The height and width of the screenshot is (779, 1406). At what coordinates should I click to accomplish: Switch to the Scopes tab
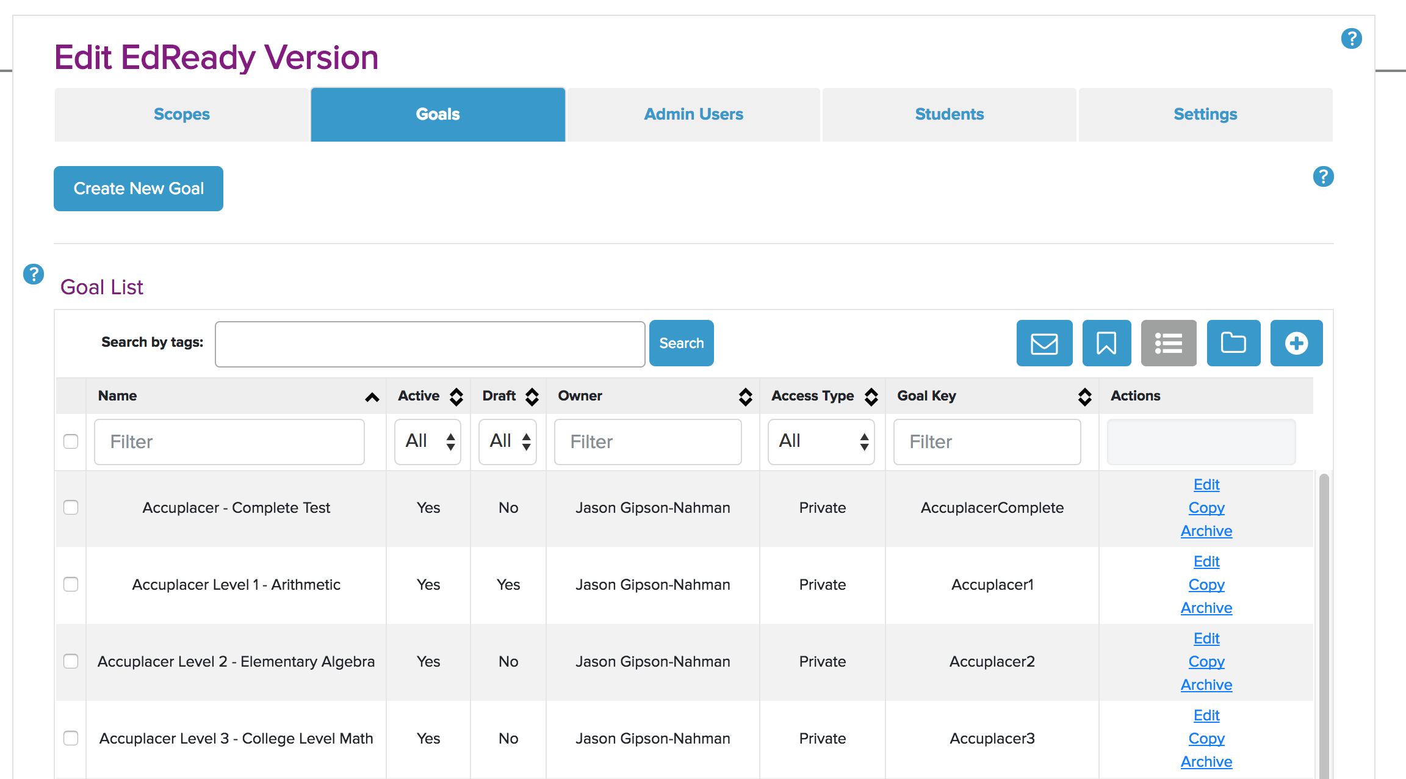[x=181, y=115]
